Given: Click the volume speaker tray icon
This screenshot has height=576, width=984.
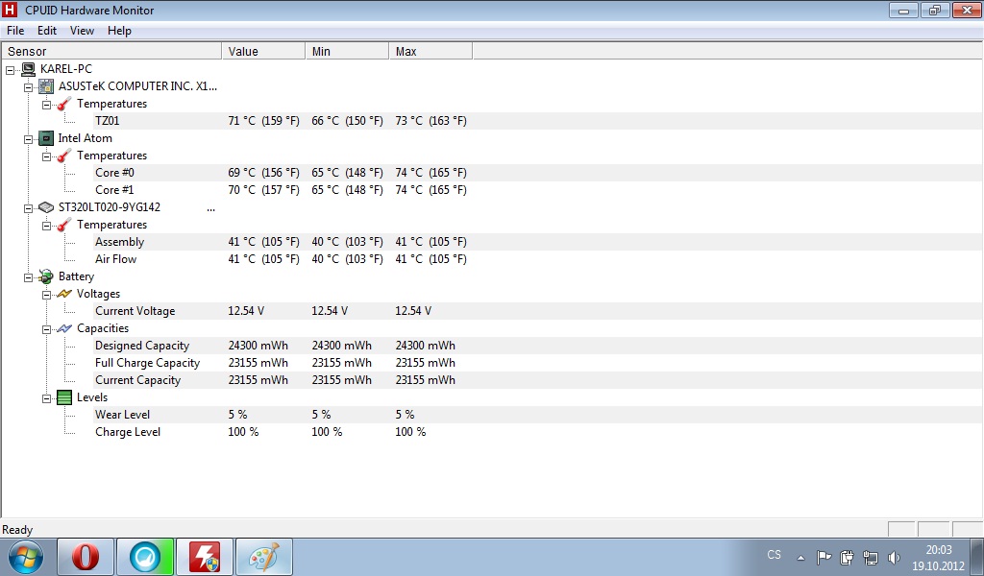Looking at the screenshot, I should (895, 557).
